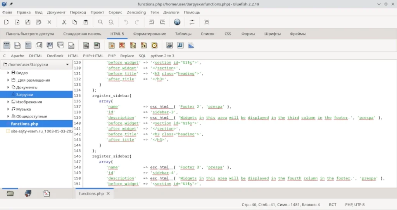
Task: Insert figcaption tag icon
Action: click(86, 45)
